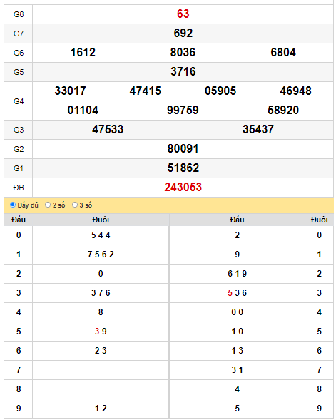Click the special prize number 243053

[x=183, y=188]
